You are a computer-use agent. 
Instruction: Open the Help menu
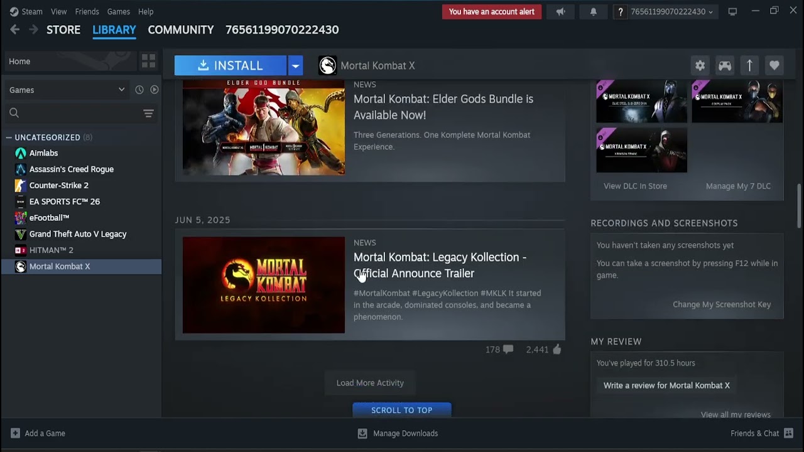146,11
